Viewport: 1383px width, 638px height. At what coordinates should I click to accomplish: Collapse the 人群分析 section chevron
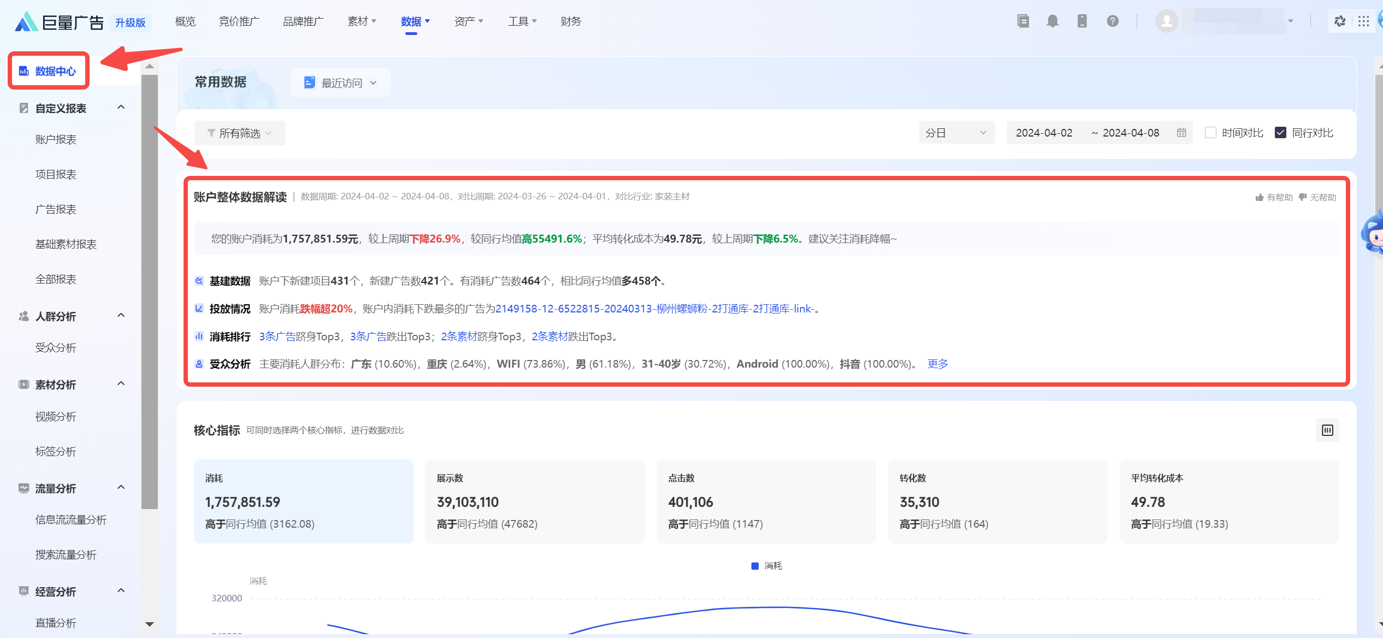pyautogui.click(x=121, y=316)
